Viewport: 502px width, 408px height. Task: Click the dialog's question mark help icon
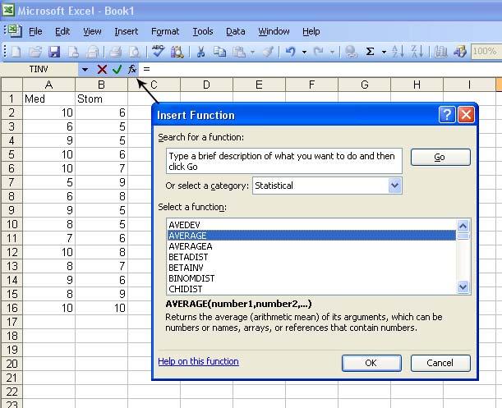click(447, 114)
